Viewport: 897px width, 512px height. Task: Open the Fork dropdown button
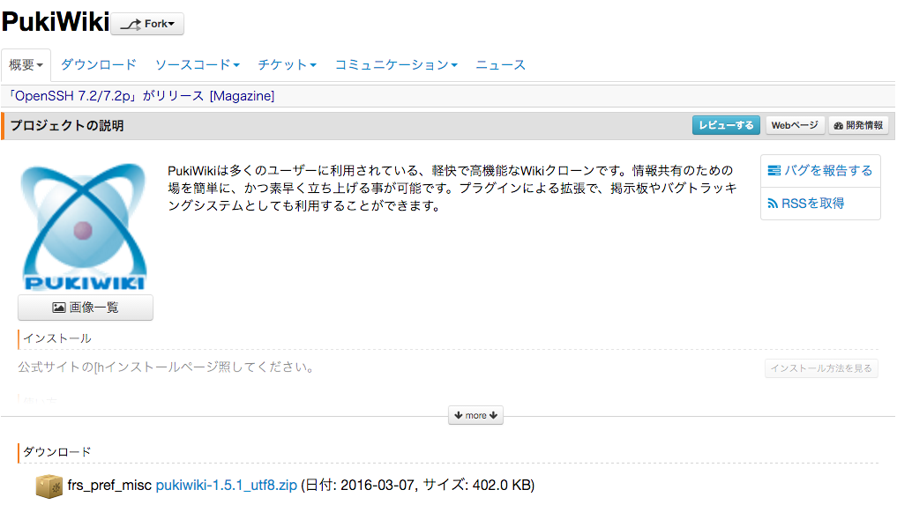[x=147, y=24]
